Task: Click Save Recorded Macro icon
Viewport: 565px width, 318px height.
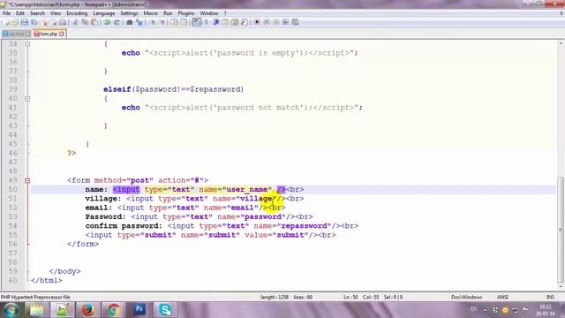Action: pyautogui.click(x=296, y=22)
